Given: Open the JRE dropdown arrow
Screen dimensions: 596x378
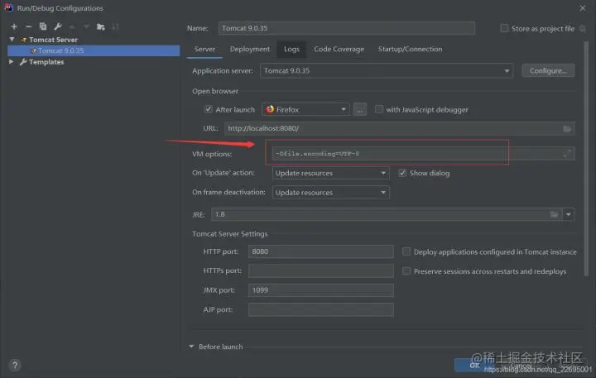Looking at the screenshot, I should click(x=568, y=215).
